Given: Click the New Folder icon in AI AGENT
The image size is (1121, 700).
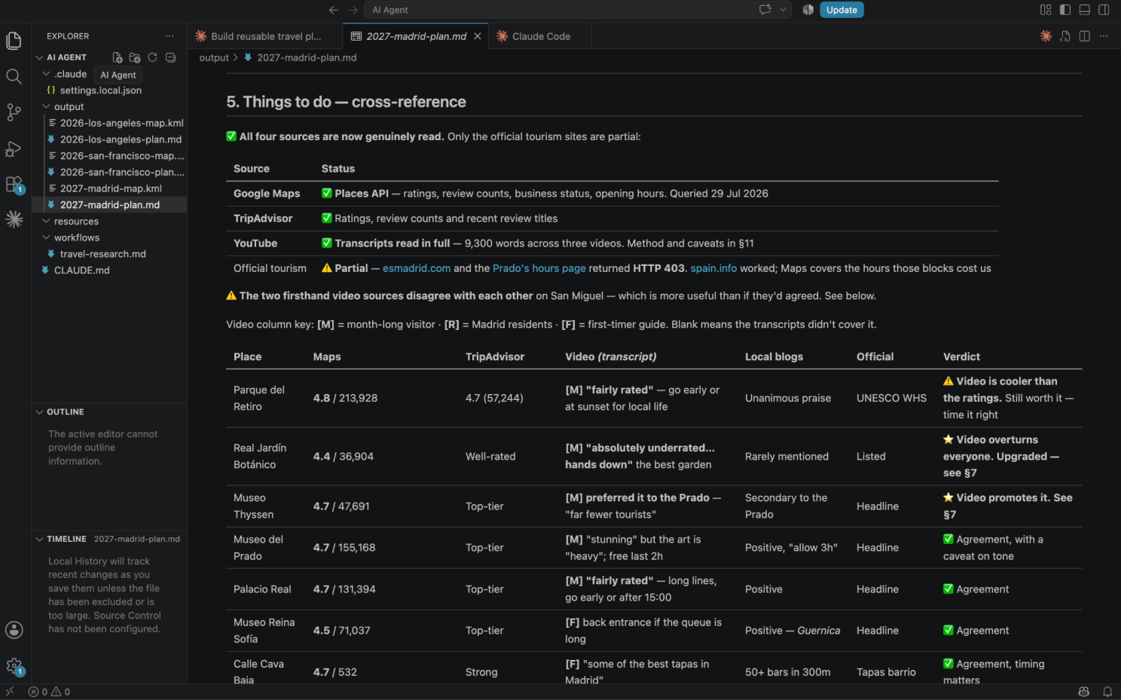Looking at the screenshot, I should [x=135, y=57].
